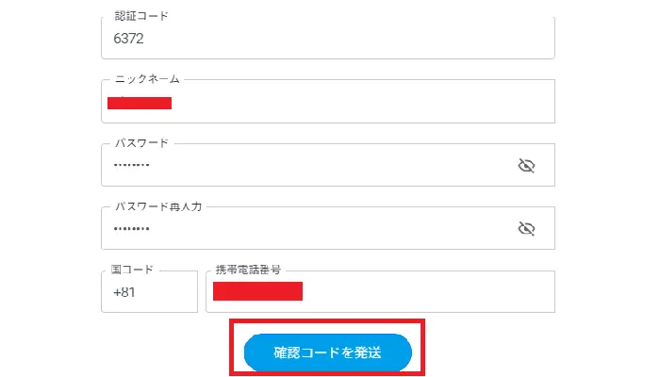Click the 6372 code value
Viewport: 660px width, 377px height.
click(127, 40)
